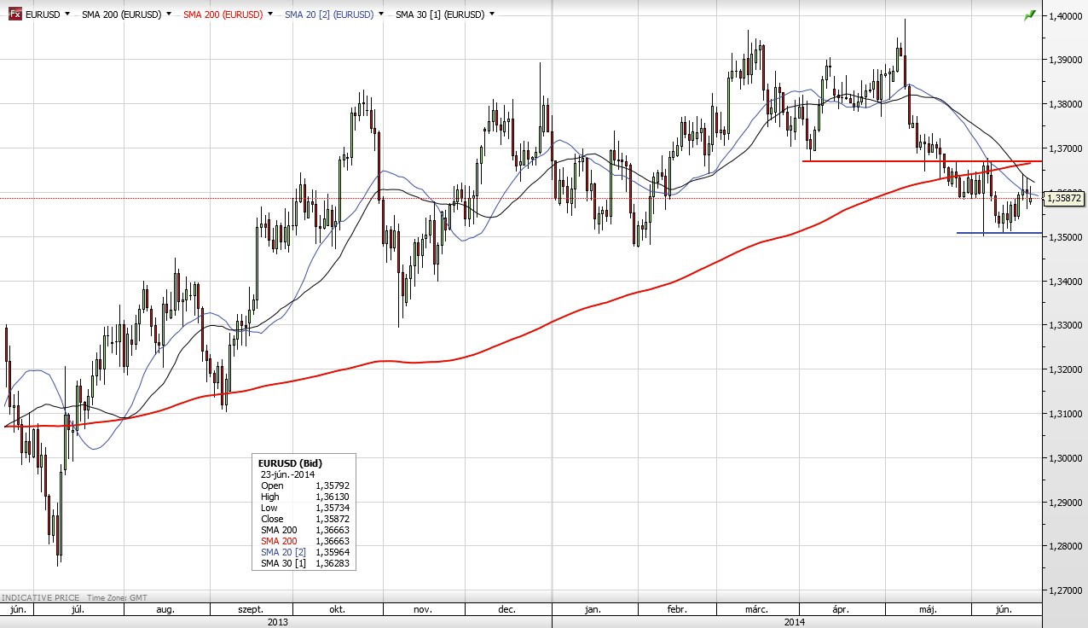Click the Low 1,35734 row

click(x=305, y=508)
